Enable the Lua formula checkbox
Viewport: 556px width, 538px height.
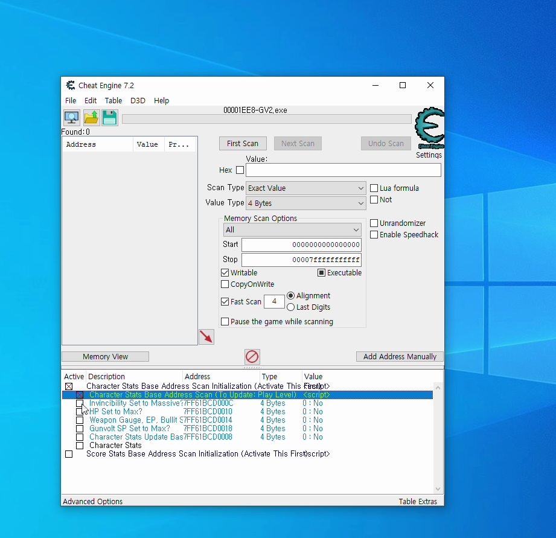pos(374,188)
